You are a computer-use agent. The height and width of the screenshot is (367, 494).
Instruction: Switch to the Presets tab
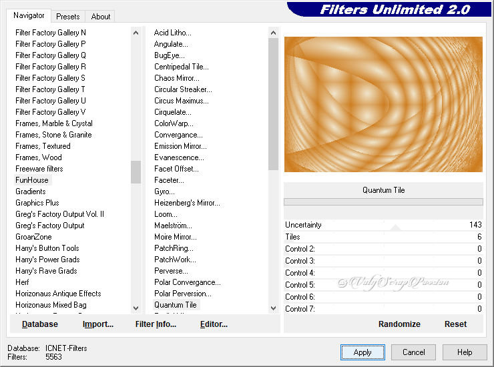pos(67,16)
